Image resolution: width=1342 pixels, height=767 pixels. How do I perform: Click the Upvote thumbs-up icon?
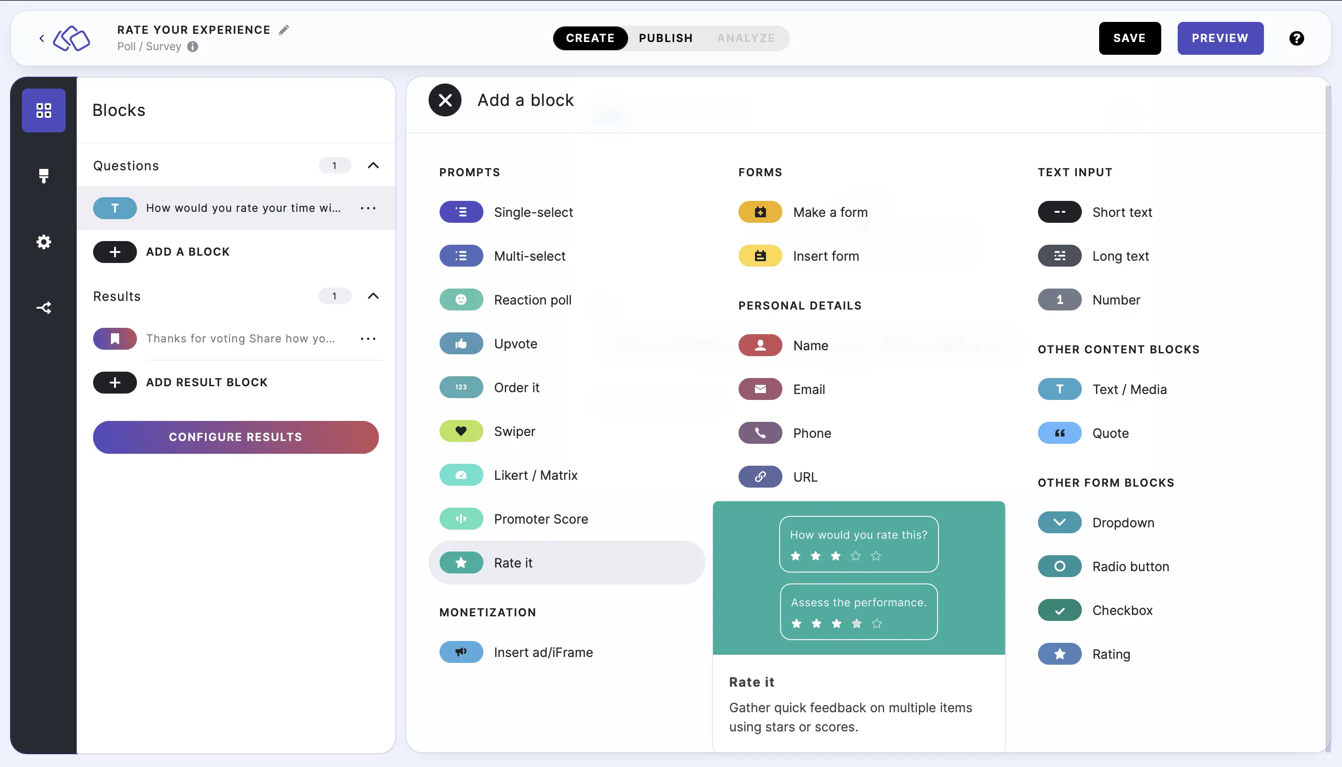(461, 343)
